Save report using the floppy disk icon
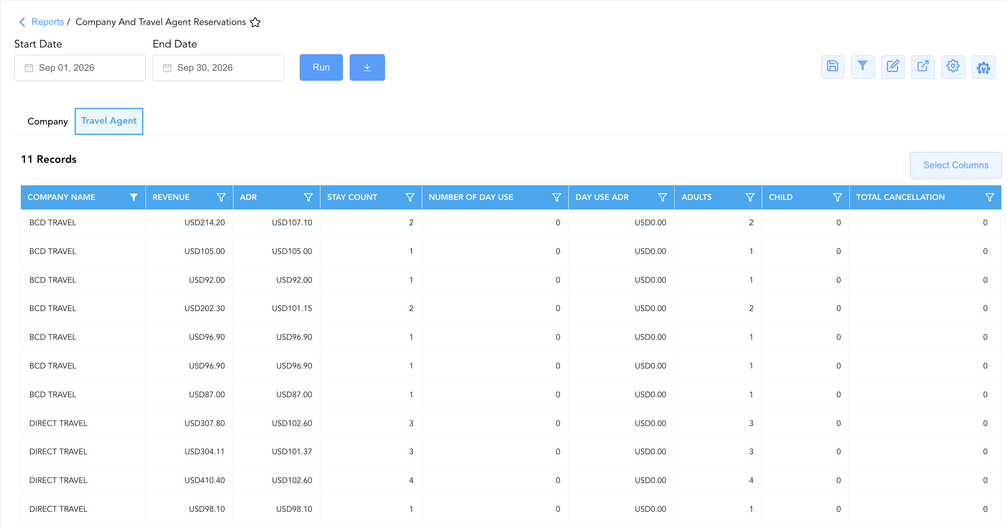Viewport: 1006px width, 528px height. pyautogui.click(x=833, y=67)
